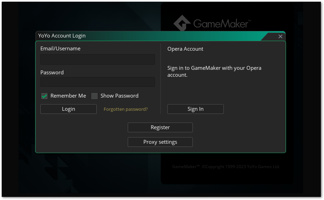Click the YoYo Account Login title bar
The image size is (324, 200).
coord(139,36)
